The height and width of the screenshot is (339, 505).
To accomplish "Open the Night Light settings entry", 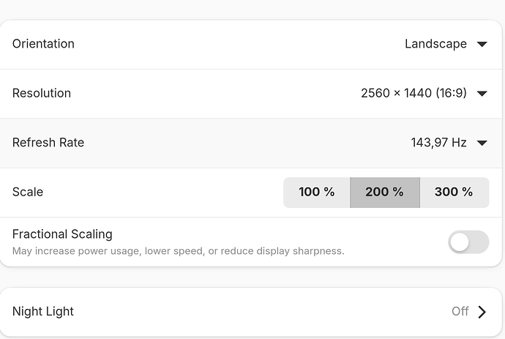I will pyautogui.click(x=43, y=312).
